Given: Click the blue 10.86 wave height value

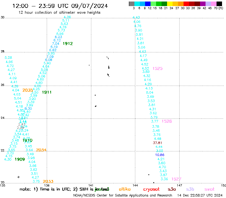Looking at the screenshot, I should tap(160, 155).
